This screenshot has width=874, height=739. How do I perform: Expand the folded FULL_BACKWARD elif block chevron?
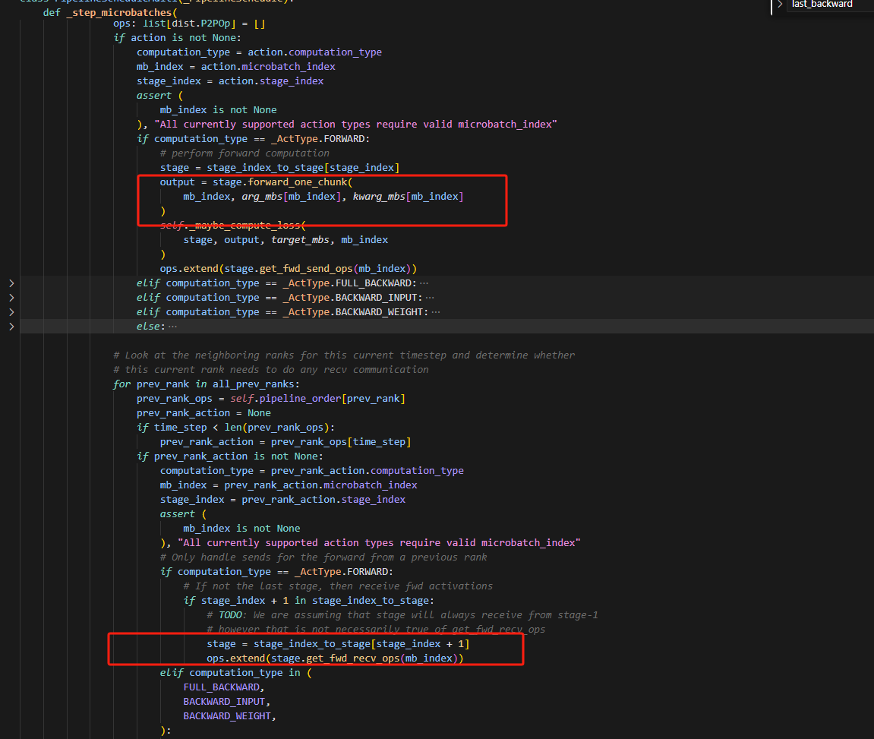[x=11, y=283]
